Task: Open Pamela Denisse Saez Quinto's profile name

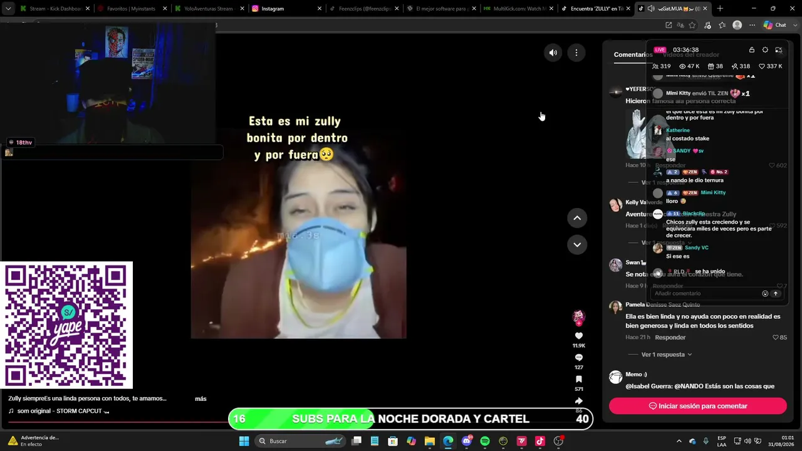Action: click(662, 305)
